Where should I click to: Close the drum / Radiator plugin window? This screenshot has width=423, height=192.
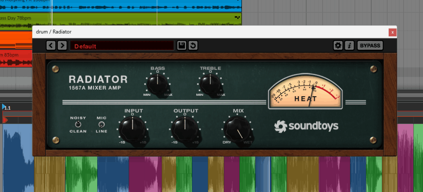click(x=392, y=32)
